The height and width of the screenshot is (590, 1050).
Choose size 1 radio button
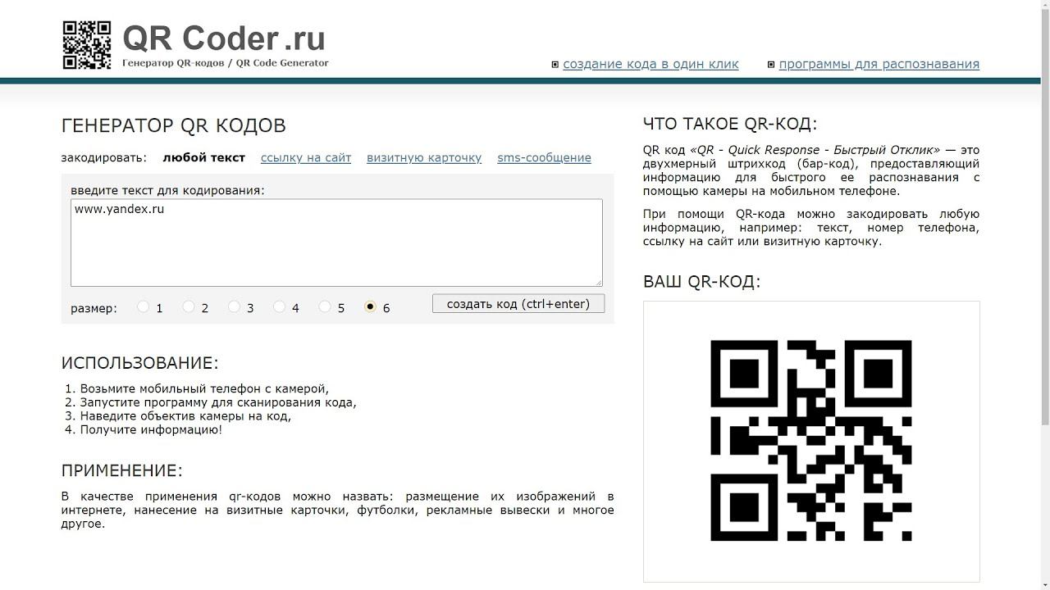(x=144, y=306)
